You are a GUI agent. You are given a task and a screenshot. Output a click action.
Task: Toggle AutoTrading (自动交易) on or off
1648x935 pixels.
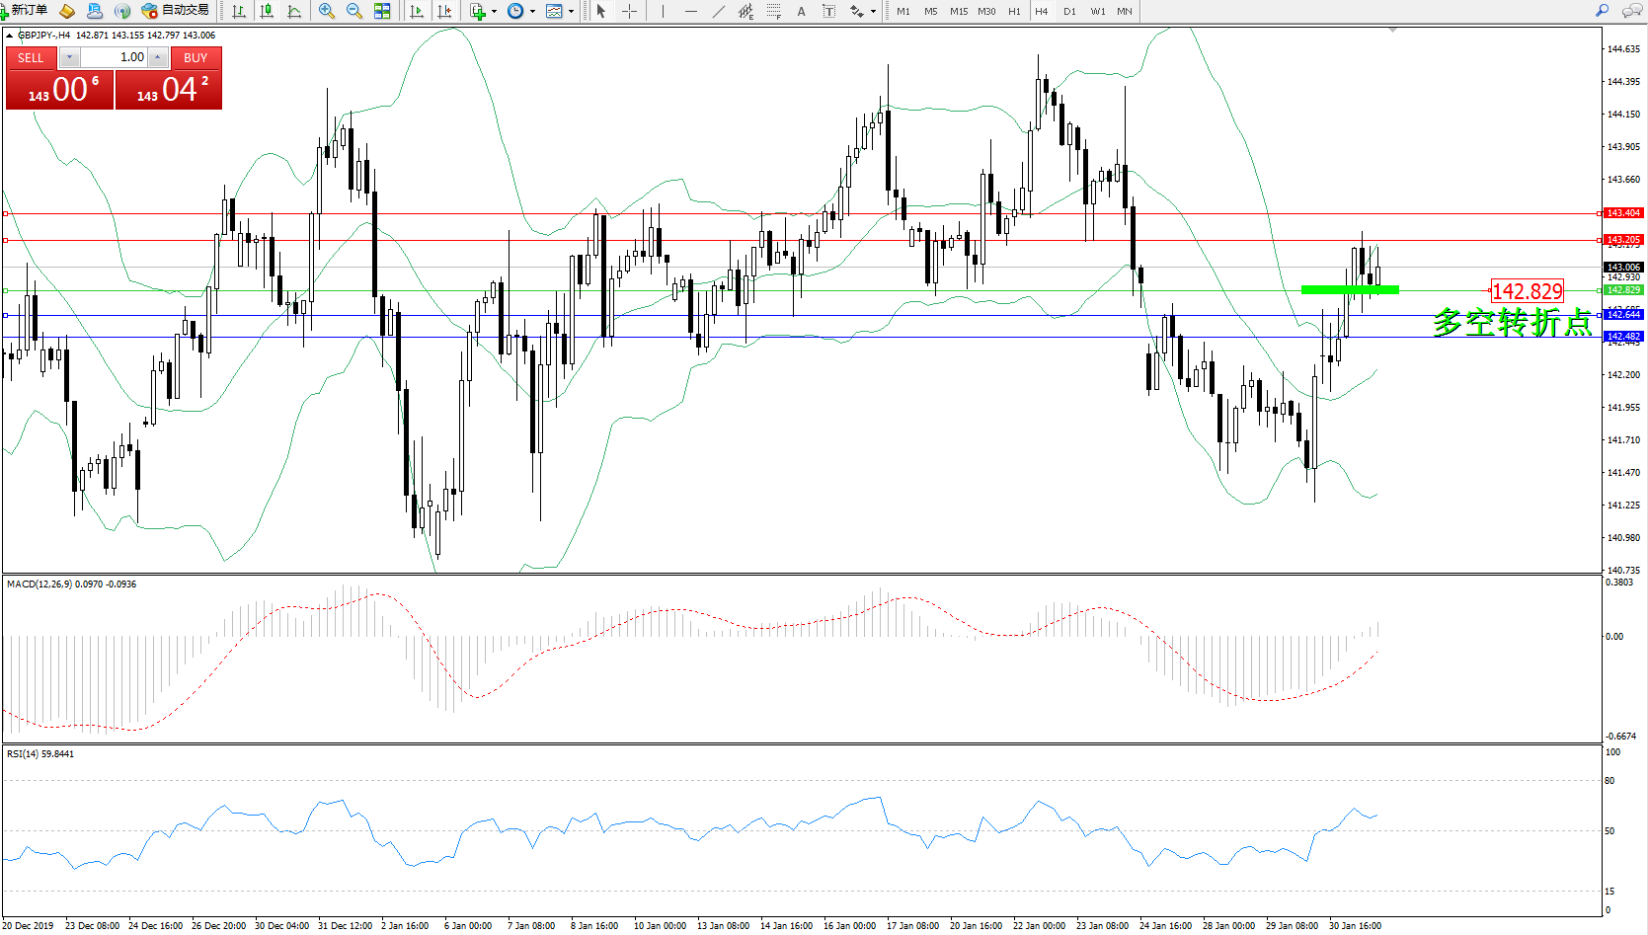coord(176,11)
